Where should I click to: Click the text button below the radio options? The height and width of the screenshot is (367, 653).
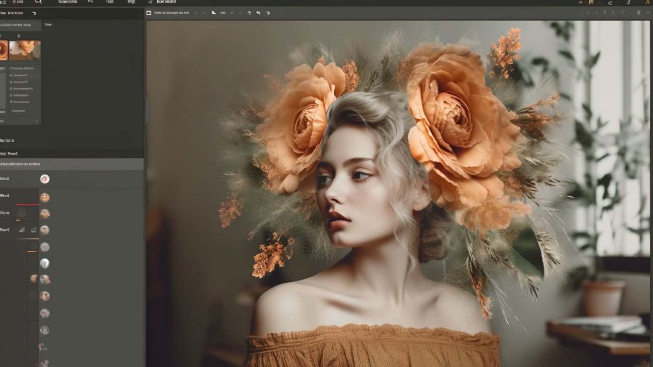click(x=18, y=111)
